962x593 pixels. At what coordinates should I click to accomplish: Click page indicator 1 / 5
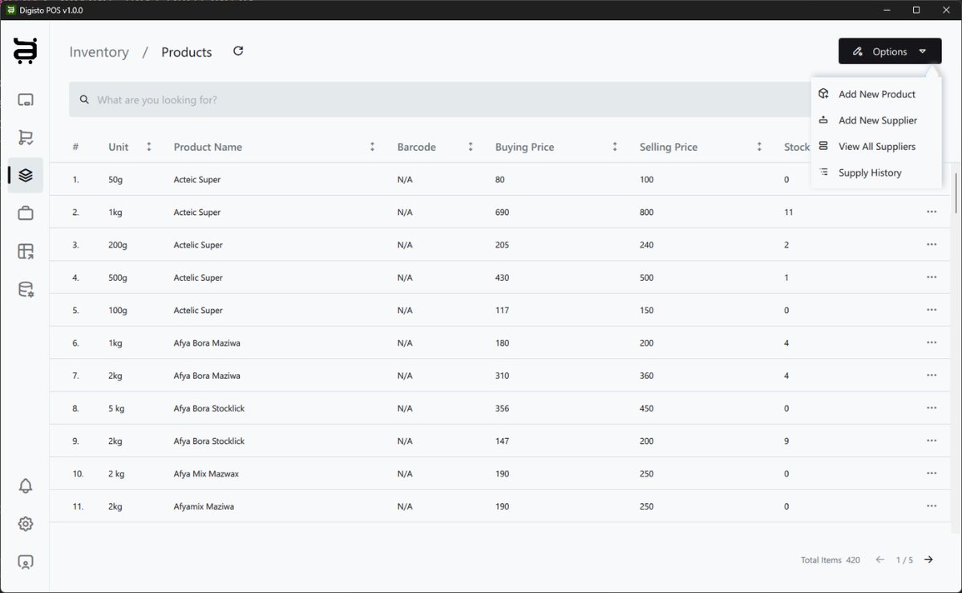click(904, 560)
